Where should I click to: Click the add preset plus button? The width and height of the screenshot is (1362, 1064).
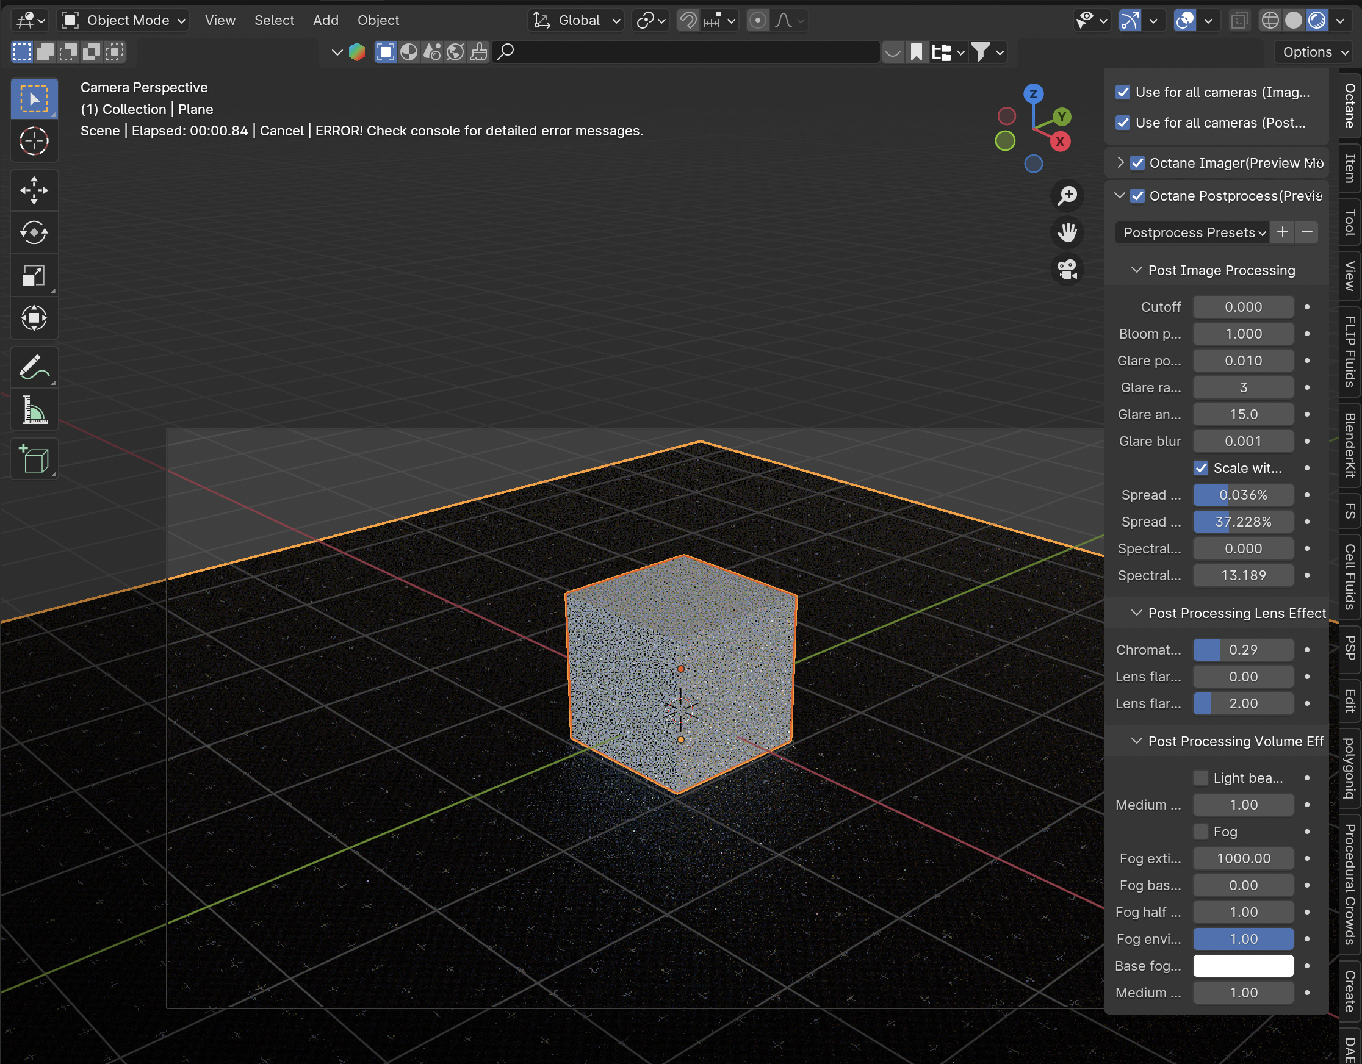point(1282,232)
